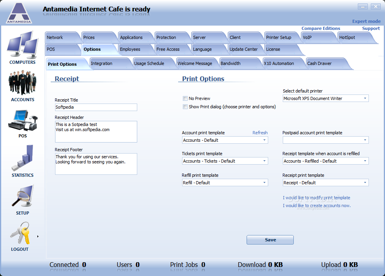Minimize the Antamedia window

pyautogui.click(x=363, y=7)
